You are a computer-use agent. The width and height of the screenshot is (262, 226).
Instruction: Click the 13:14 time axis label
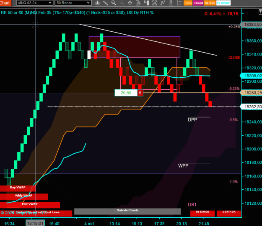pos(114,223)
